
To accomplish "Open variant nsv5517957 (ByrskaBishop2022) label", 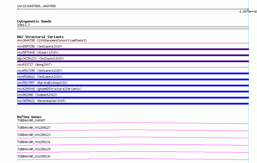I will click(x=42, y=83).
